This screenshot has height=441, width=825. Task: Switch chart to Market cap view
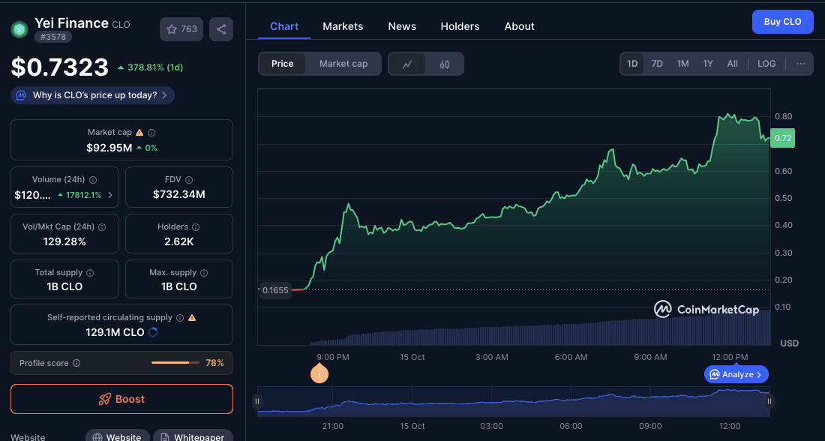tap(343, 64)
